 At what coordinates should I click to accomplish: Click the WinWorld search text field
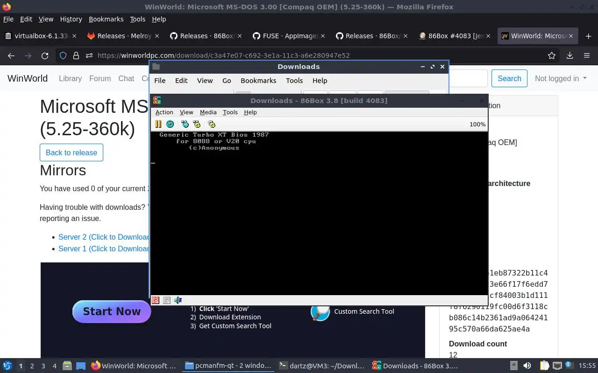[468, 78]
